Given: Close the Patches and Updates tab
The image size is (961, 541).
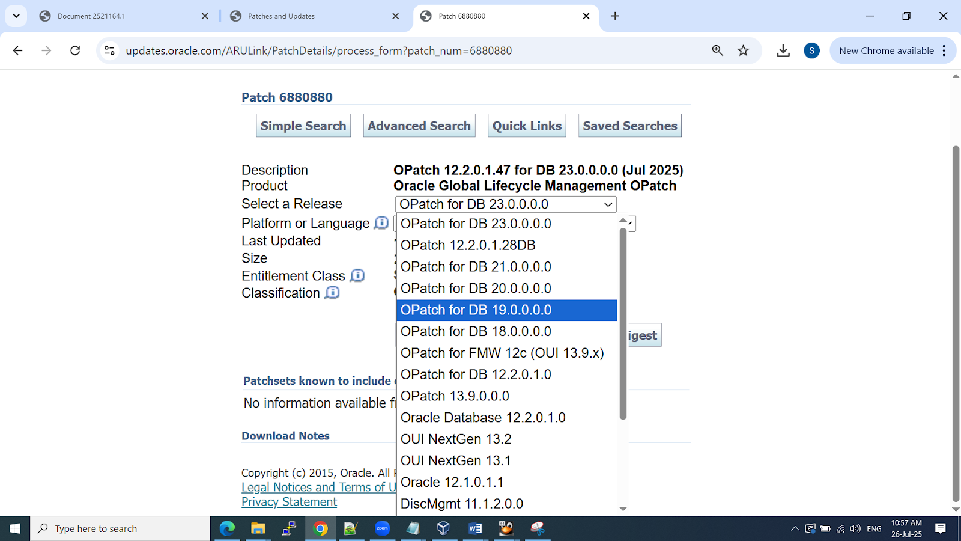Looking at the screenshot, I should (395, 16).
